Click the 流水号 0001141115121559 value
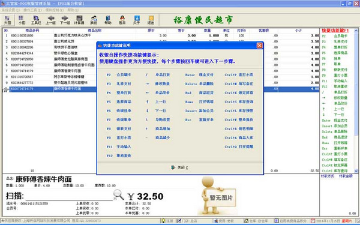 [x=34, y=203]
